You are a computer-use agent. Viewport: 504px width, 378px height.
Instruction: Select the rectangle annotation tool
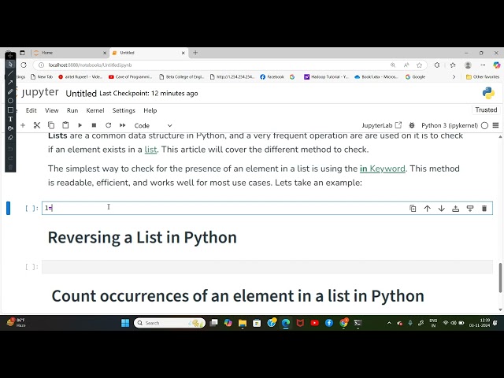10,110
